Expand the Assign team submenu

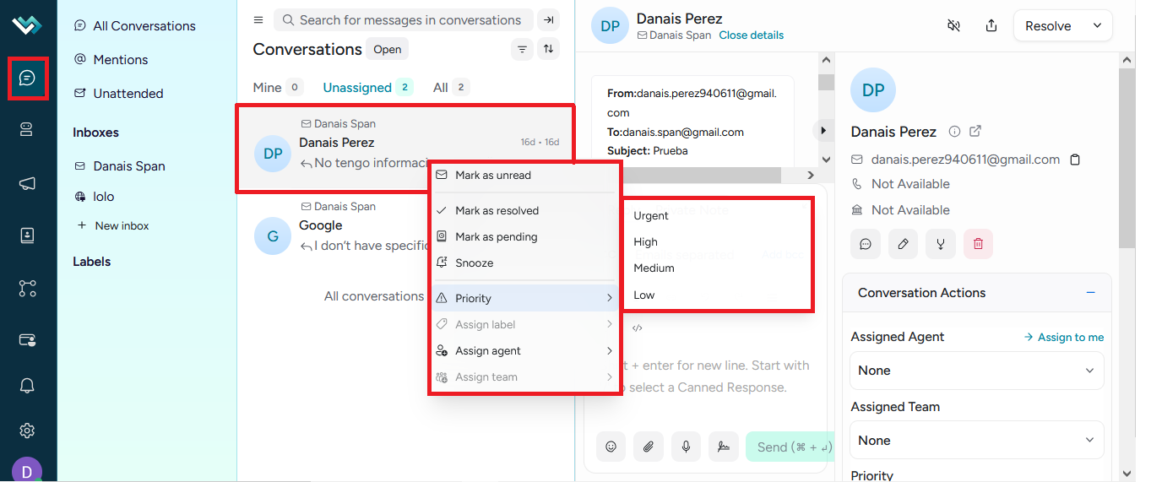click(524, 377)
